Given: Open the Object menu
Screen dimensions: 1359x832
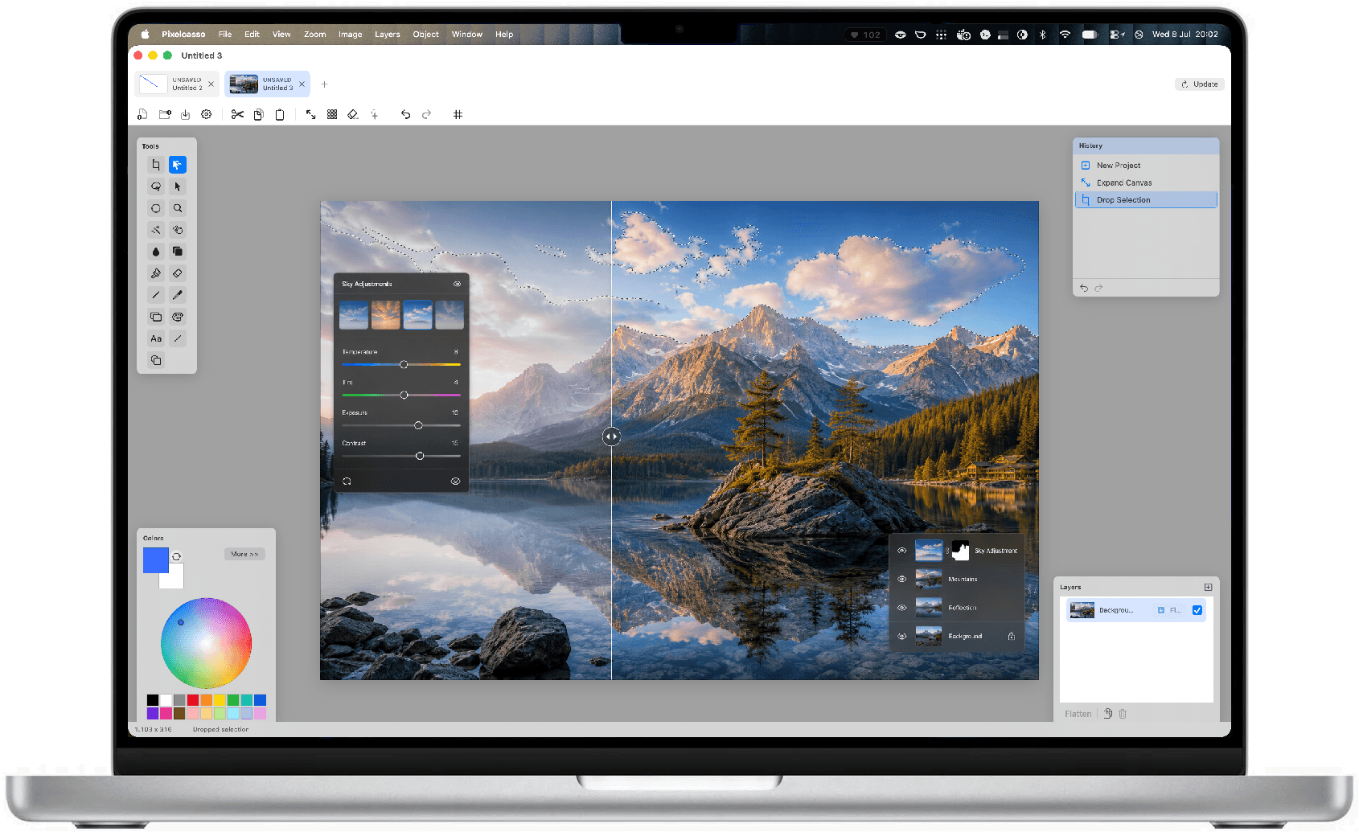Looking at the screenshot, I should coord(425,35).
